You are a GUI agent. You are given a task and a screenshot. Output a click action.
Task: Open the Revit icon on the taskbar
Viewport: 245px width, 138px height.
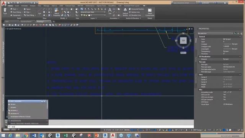105,135
